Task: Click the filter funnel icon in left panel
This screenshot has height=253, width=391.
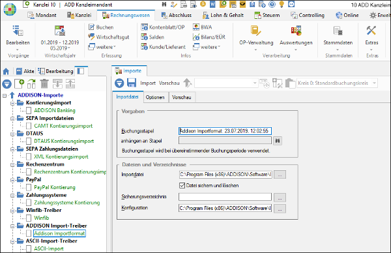Action: pyautogui.click(x=7, y=84)
